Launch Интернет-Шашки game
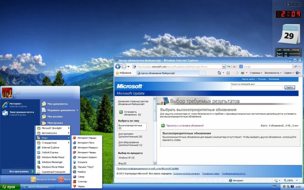Screen dimensions: 304x190 [87, 157]
